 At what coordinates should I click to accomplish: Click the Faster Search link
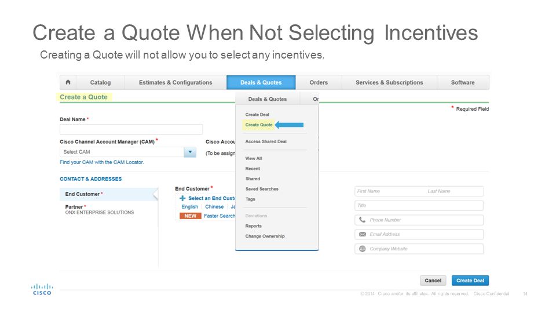pos(220,216)
